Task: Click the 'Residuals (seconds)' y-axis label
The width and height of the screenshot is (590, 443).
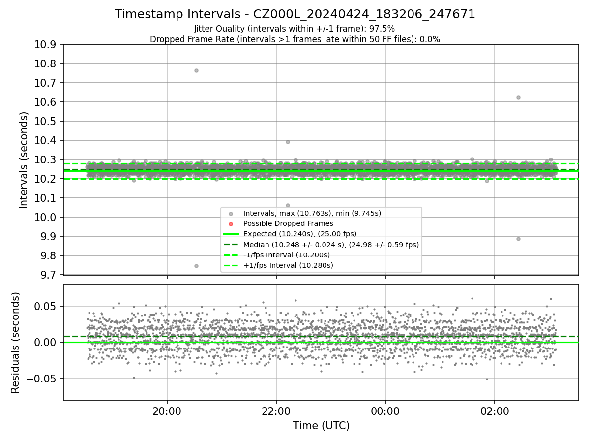Action: [16, 343]
